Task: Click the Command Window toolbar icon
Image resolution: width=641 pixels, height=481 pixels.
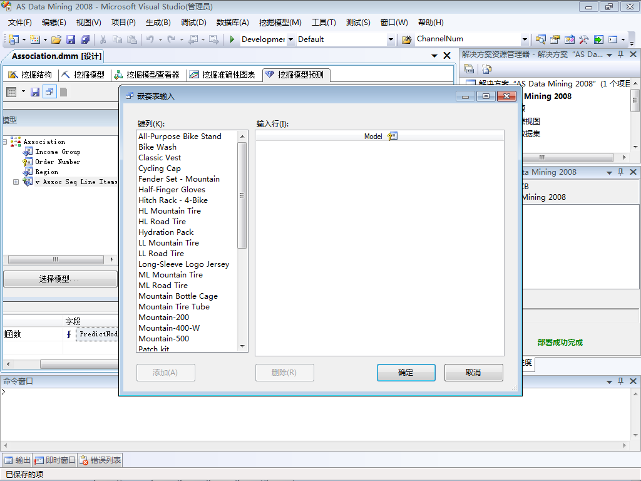Action: 613,39
